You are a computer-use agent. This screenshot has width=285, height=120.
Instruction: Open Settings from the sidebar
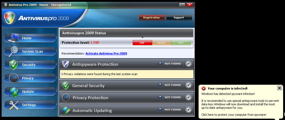30,105
